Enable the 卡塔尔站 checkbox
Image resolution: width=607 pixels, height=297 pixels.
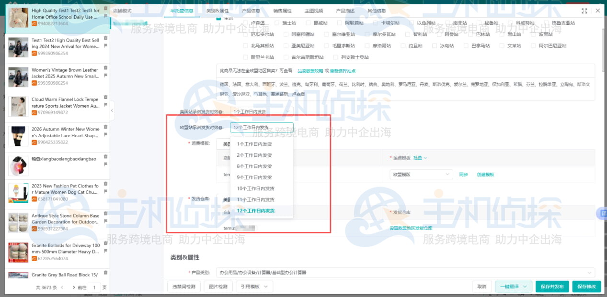376,22
